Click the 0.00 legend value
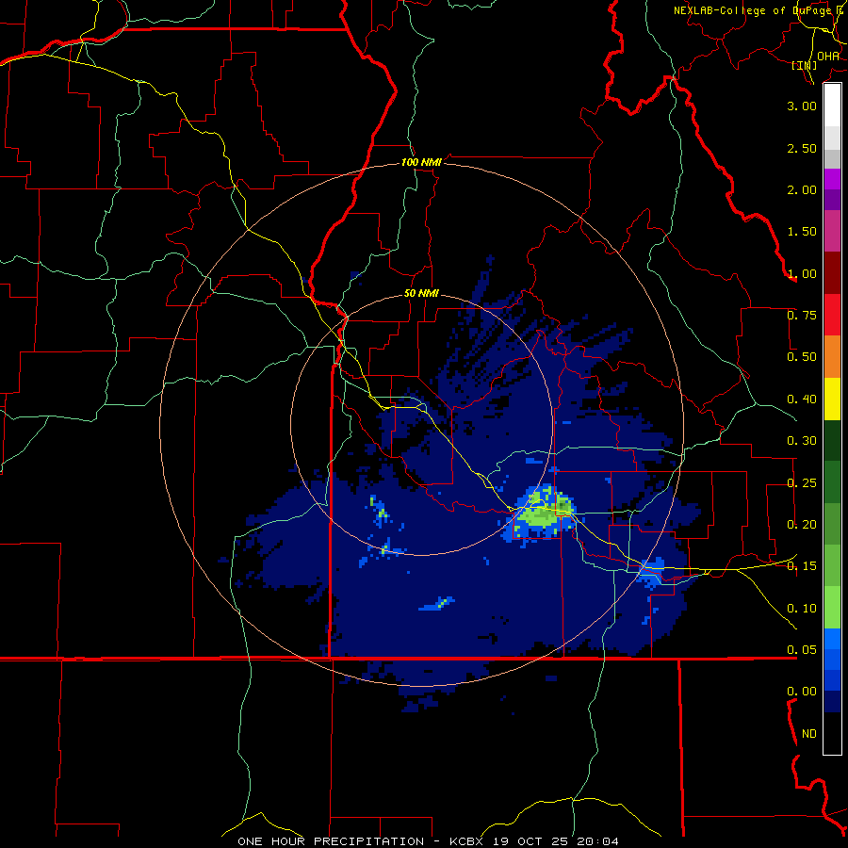 click(802, 692)
